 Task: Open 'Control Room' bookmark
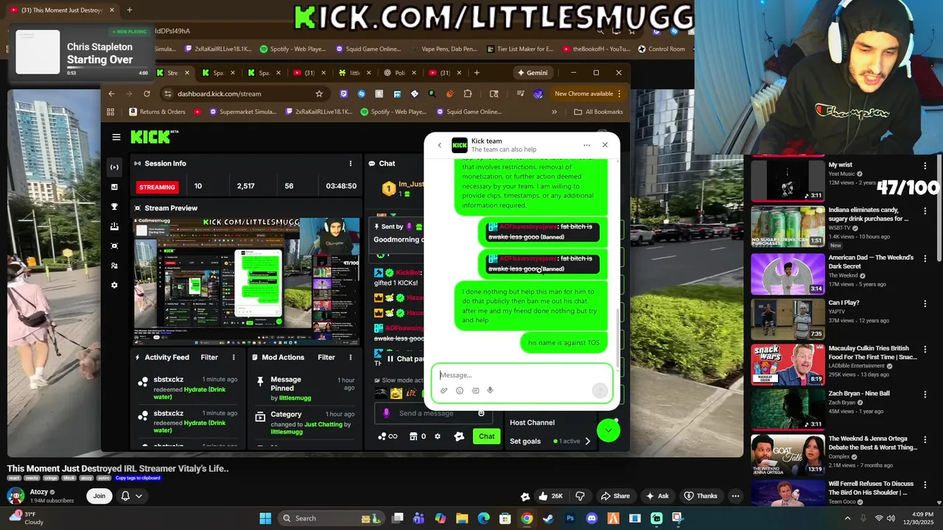coord(662,49)
